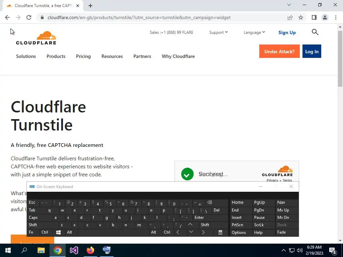Viewport: 343px width, 257px height.
Task: Bookmark this page with the star icon
Action: coord(301,17)
